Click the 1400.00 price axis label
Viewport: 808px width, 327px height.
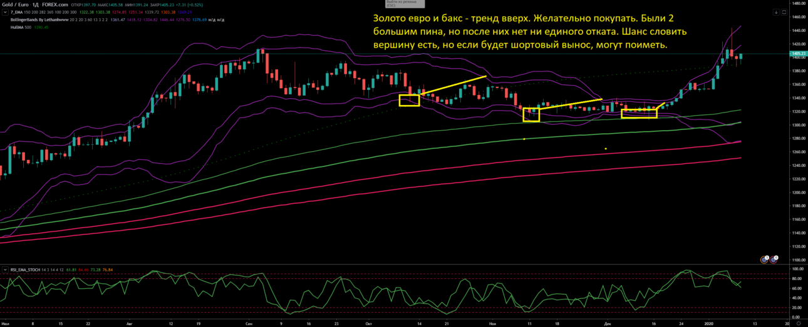[798, 58]
